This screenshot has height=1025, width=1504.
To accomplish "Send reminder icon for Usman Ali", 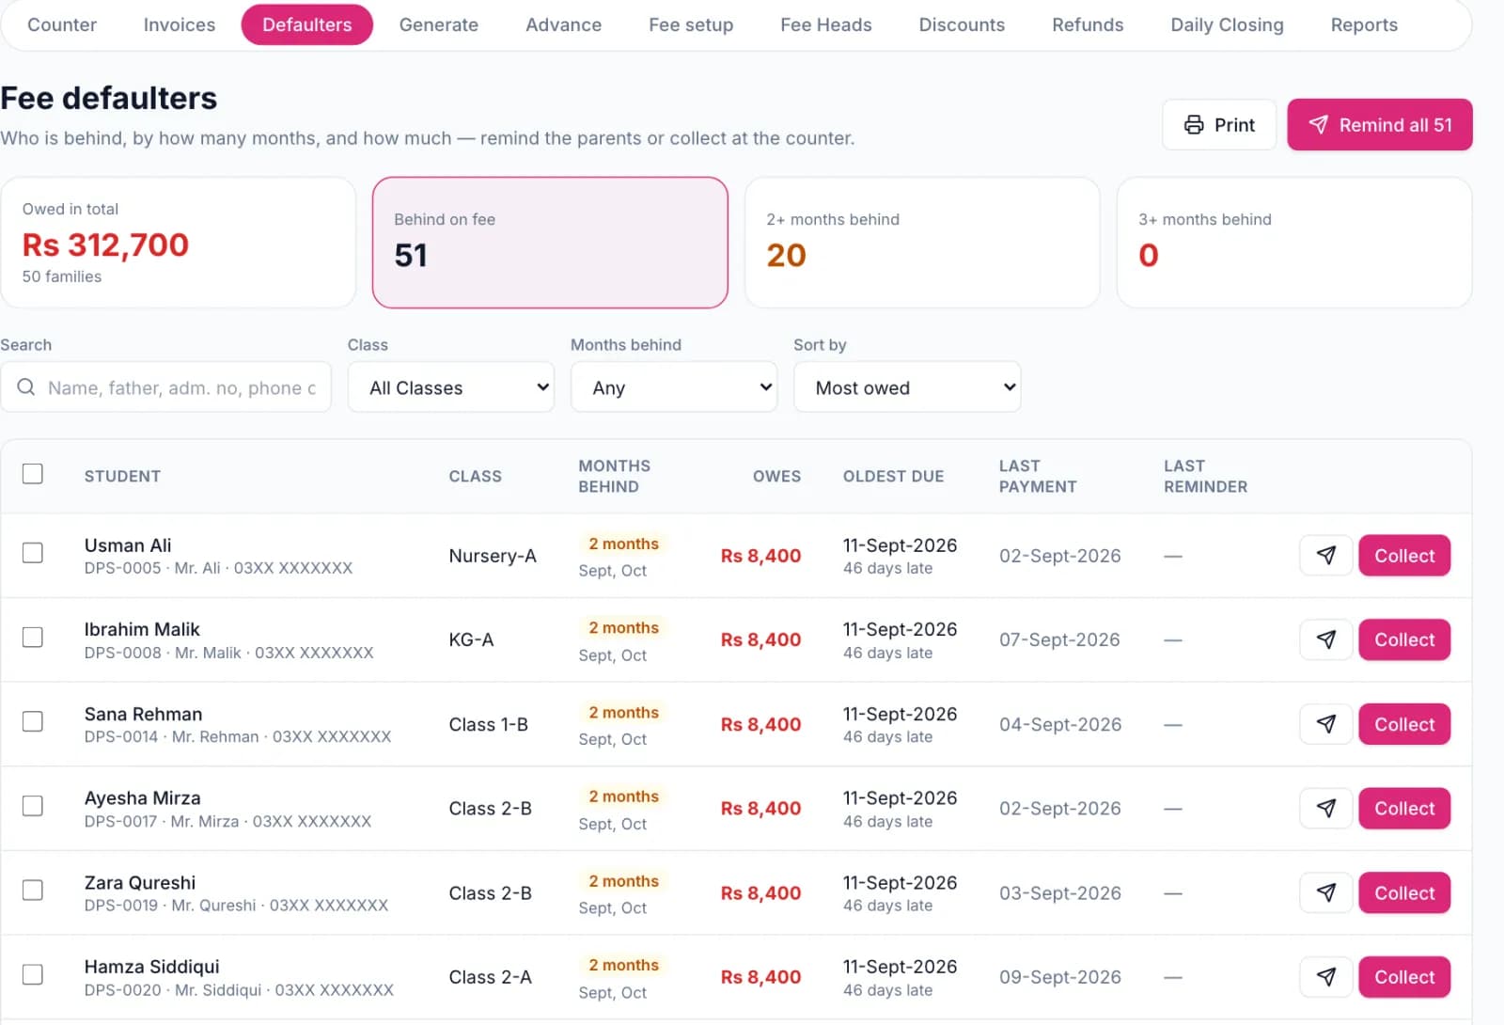I will tap(1325, 556).
